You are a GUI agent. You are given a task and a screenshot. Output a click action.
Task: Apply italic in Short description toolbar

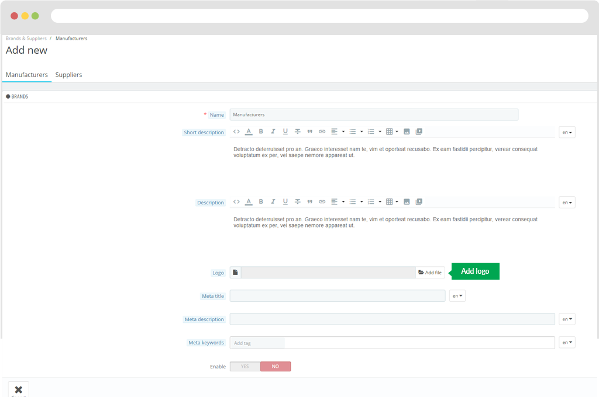(x=273, y=131)
